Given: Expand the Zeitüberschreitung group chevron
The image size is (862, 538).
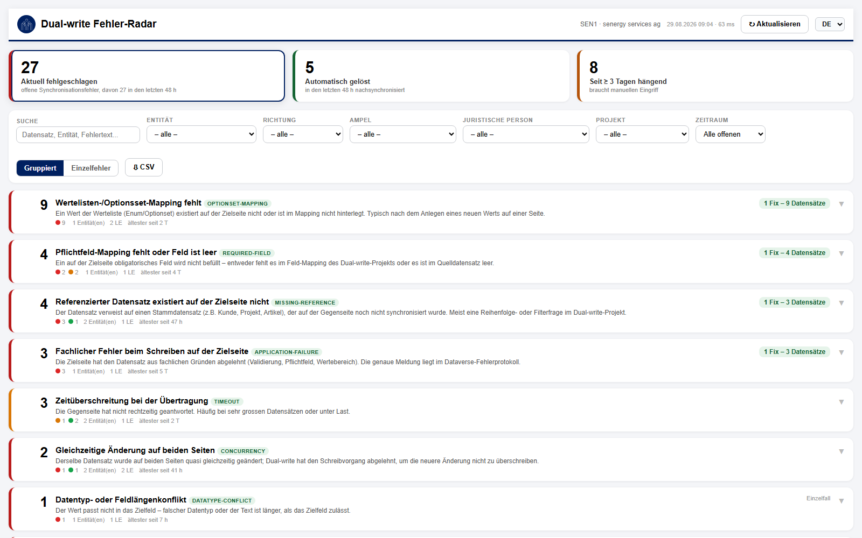Looking at the screenshot, I should [842, 402].
